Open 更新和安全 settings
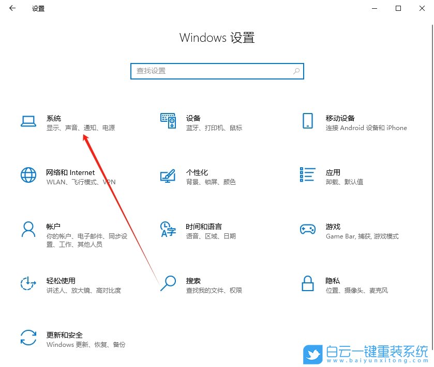 tap(65, 334)
